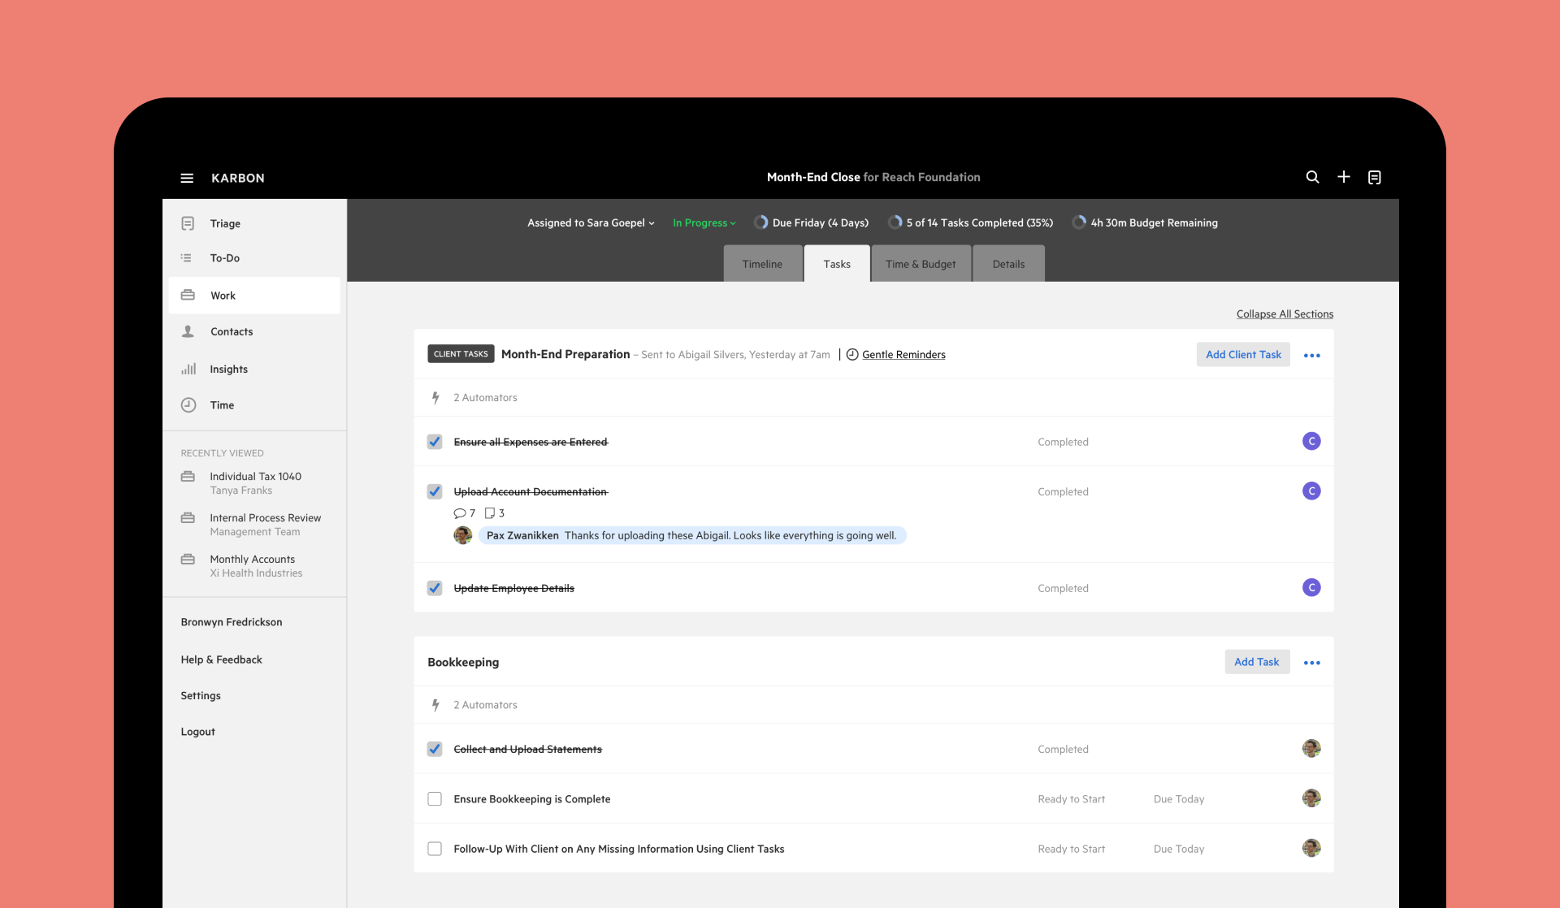Expand the In Progress status dropdown
The height and width of the screenshot is (908, 1560).
pyautogui.click(x=704, y=223)
